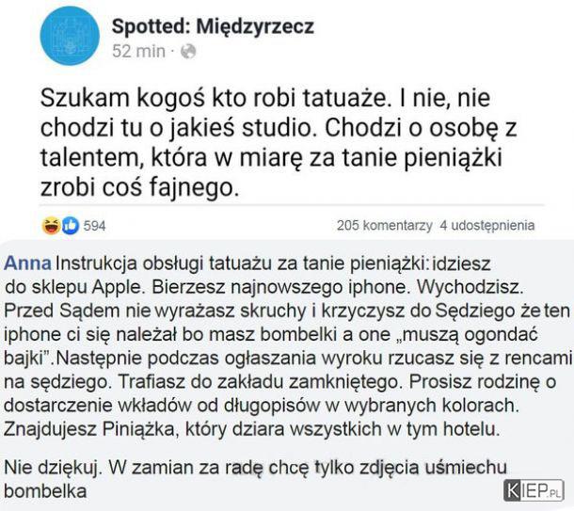Image resolution: width=574 pixels, height=511 pixels.
Task: Click the blue Like thumbs-up reaction icon
Action: [x=70, y=226]
